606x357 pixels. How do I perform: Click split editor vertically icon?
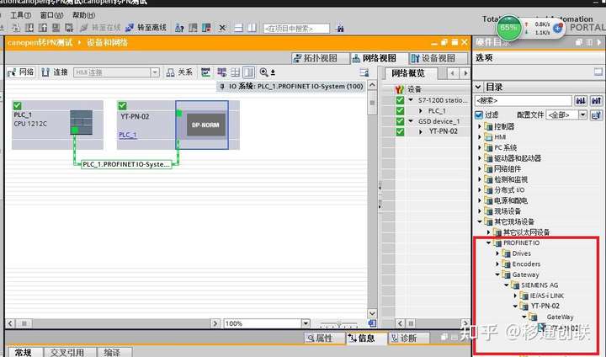point(252,28)
